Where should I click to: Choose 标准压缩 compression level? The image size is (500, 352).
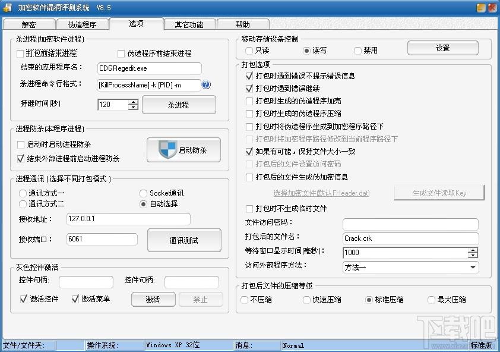click(369, 300)
